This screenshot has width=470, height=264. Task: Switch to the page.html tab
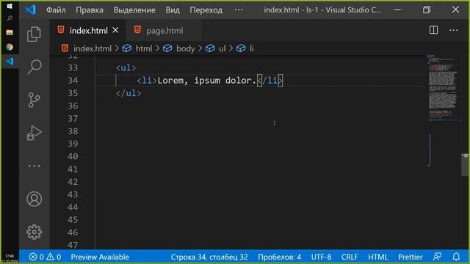coord(164,31)
